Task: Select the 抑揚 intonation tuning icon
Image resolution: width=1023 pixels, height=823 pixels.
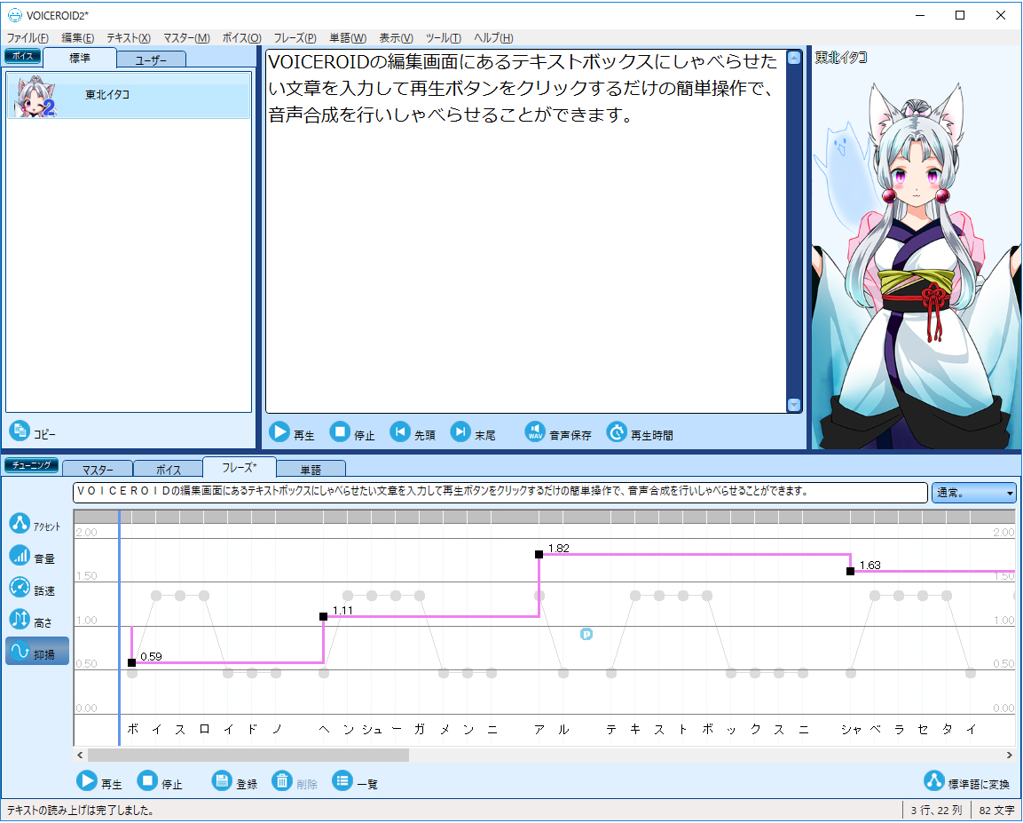Action: [20, 651]
